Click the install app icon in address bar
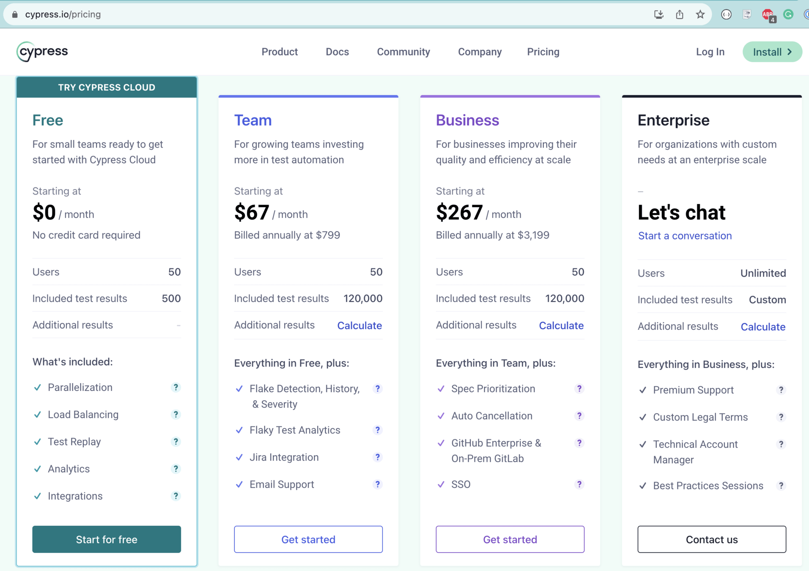809x571 pixels. [658, 14]
